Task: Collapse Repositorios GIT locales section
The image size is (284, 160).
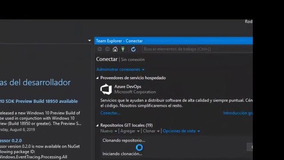Action: pyautogui.click(x=97, y=125)
